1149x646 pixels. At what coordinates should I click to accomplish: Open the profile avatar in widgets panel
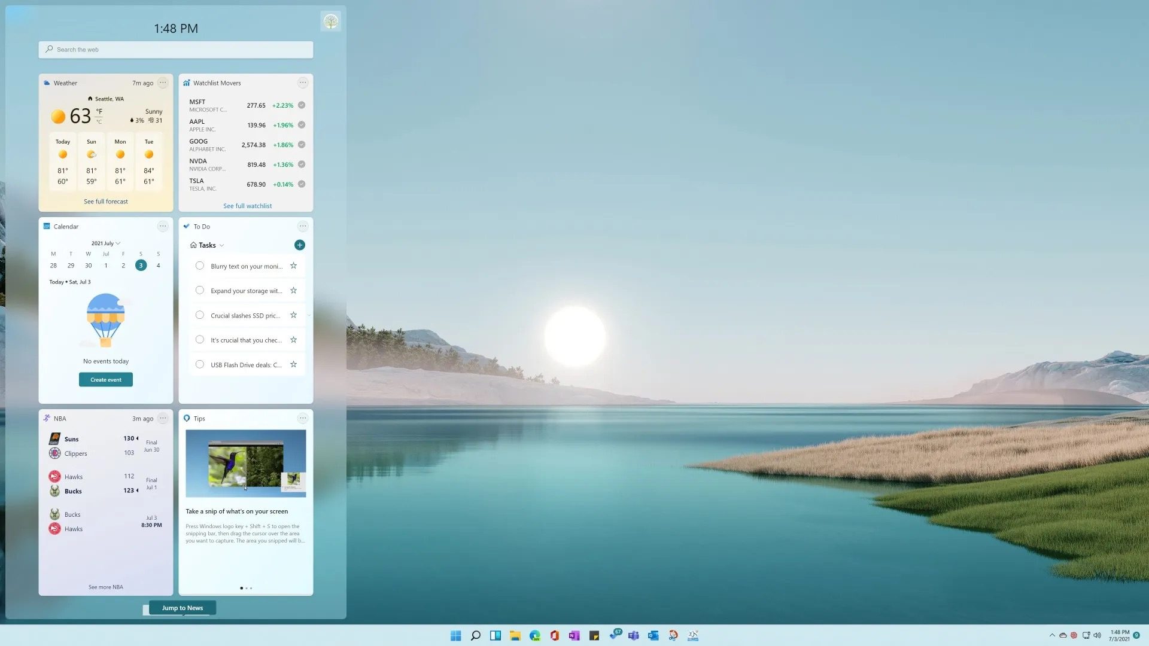tap(330, 22)
